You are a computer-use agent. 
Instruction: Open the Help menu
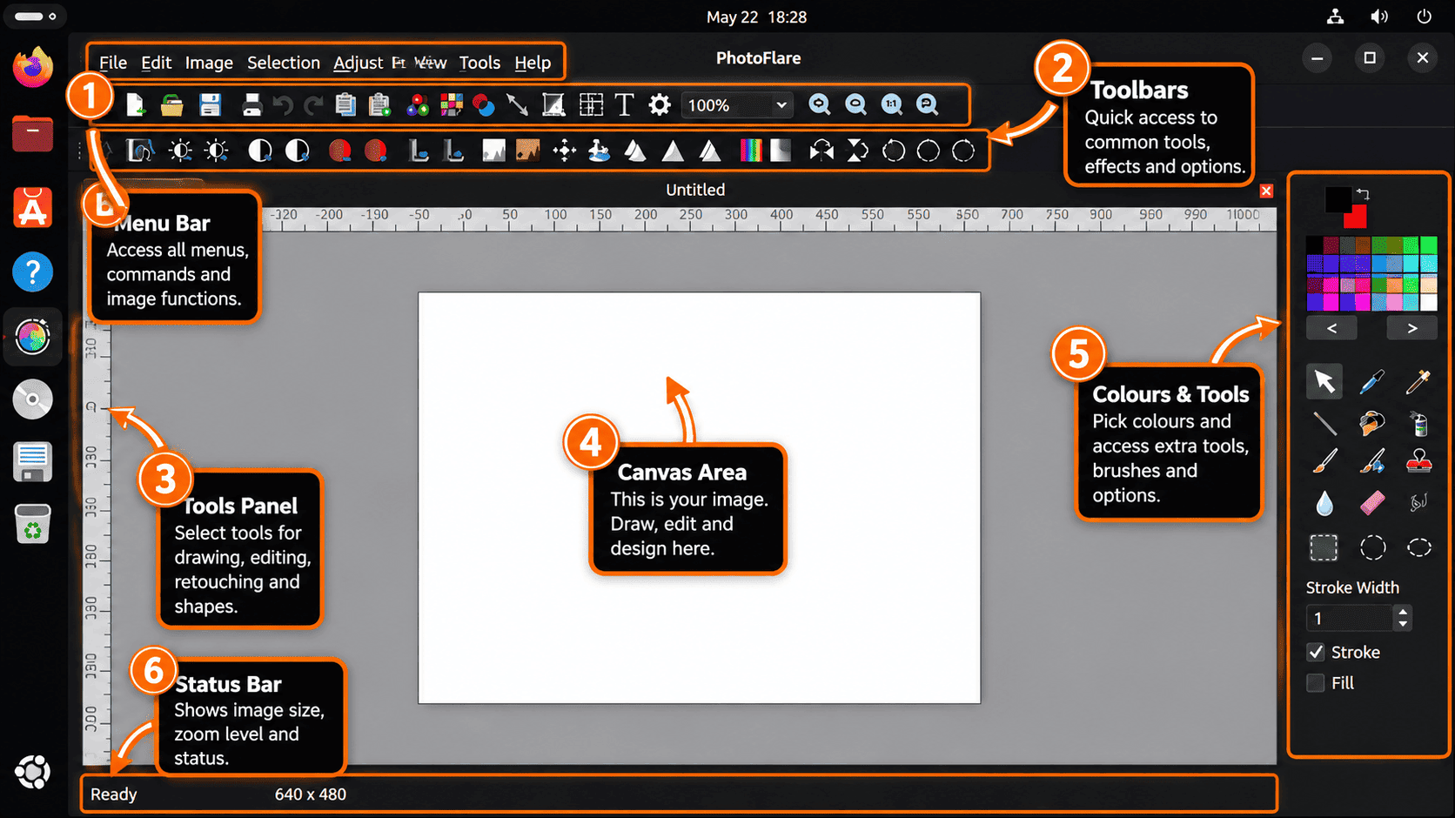pos(533,63)
